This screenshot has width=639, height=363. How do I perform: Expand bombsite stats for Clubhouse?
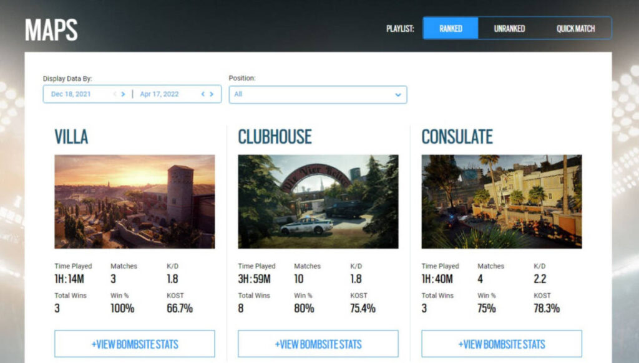(x=318, y=344)
